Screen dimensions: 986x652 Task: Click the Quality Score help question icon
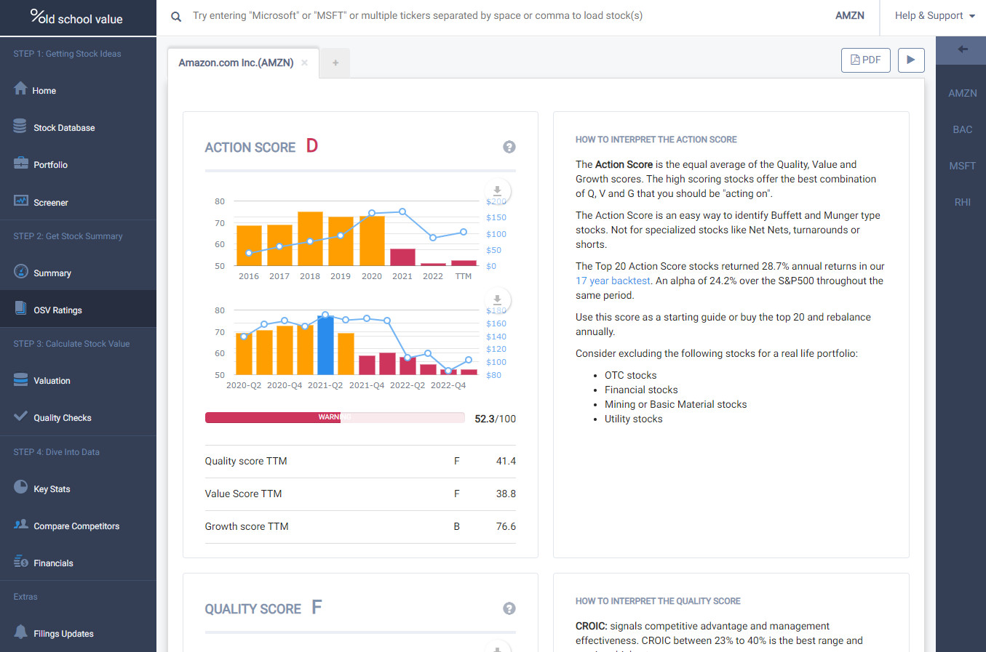509,608
